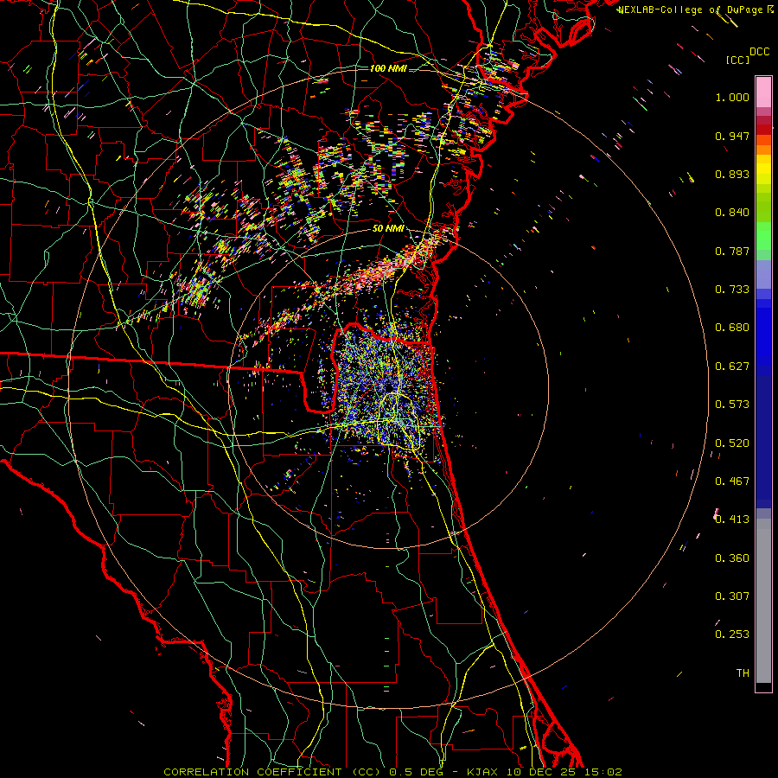Select the 0.520 scale value
Image resolution: width=778 pixels, height=778 pixels.
click(x=732, y=443)
